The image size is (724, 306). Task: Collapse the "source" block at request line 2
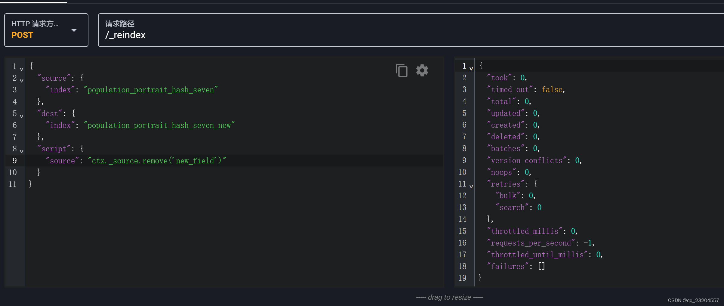(22, 81)
